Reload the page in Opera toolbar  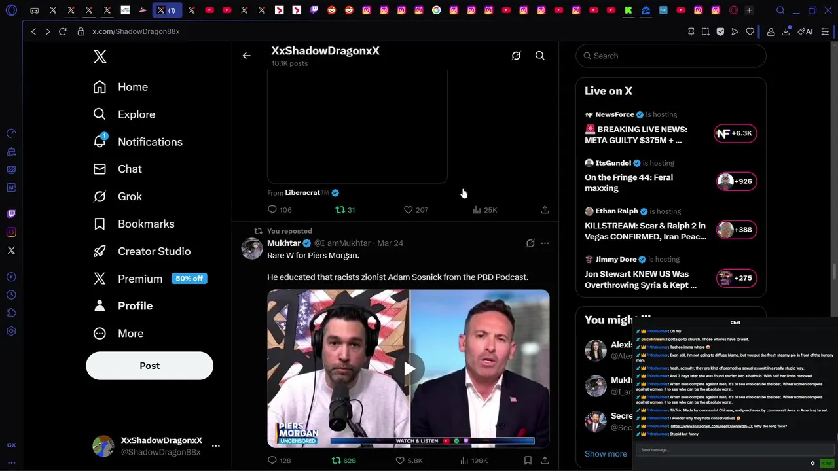click(63, 31)
